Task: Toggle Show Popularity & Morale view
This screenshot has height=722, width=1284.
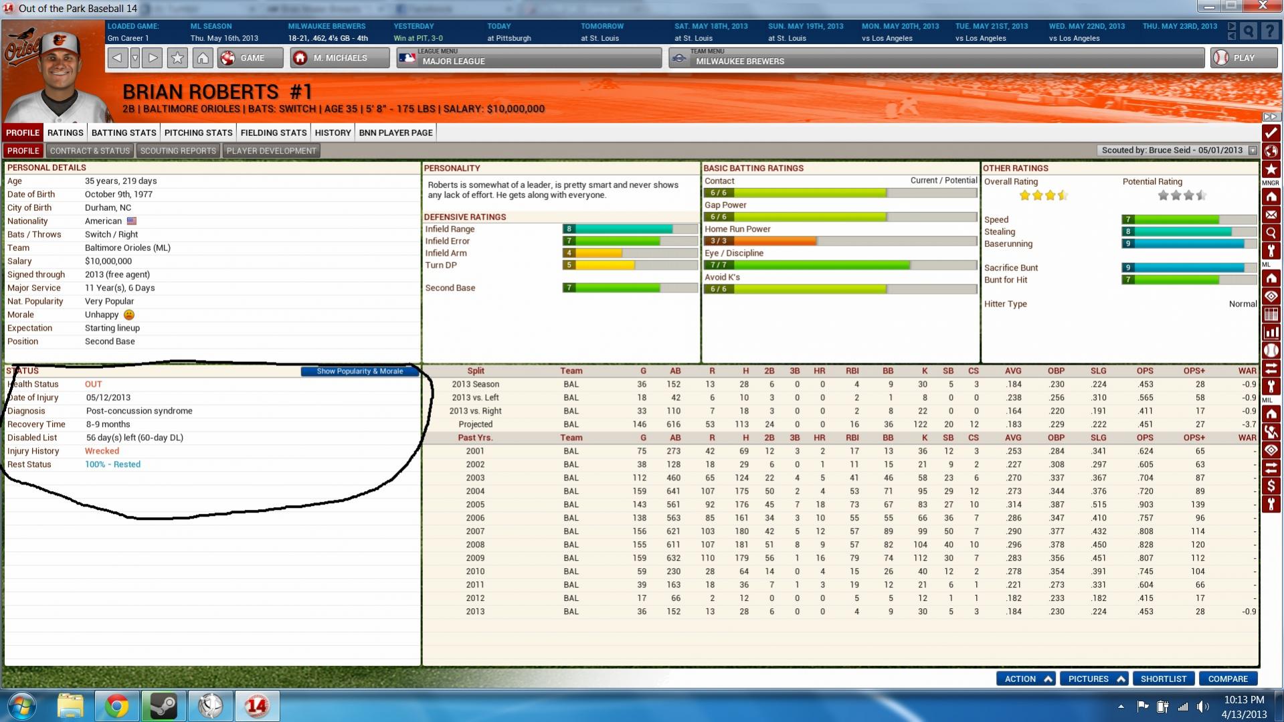Action: (359, 371)
